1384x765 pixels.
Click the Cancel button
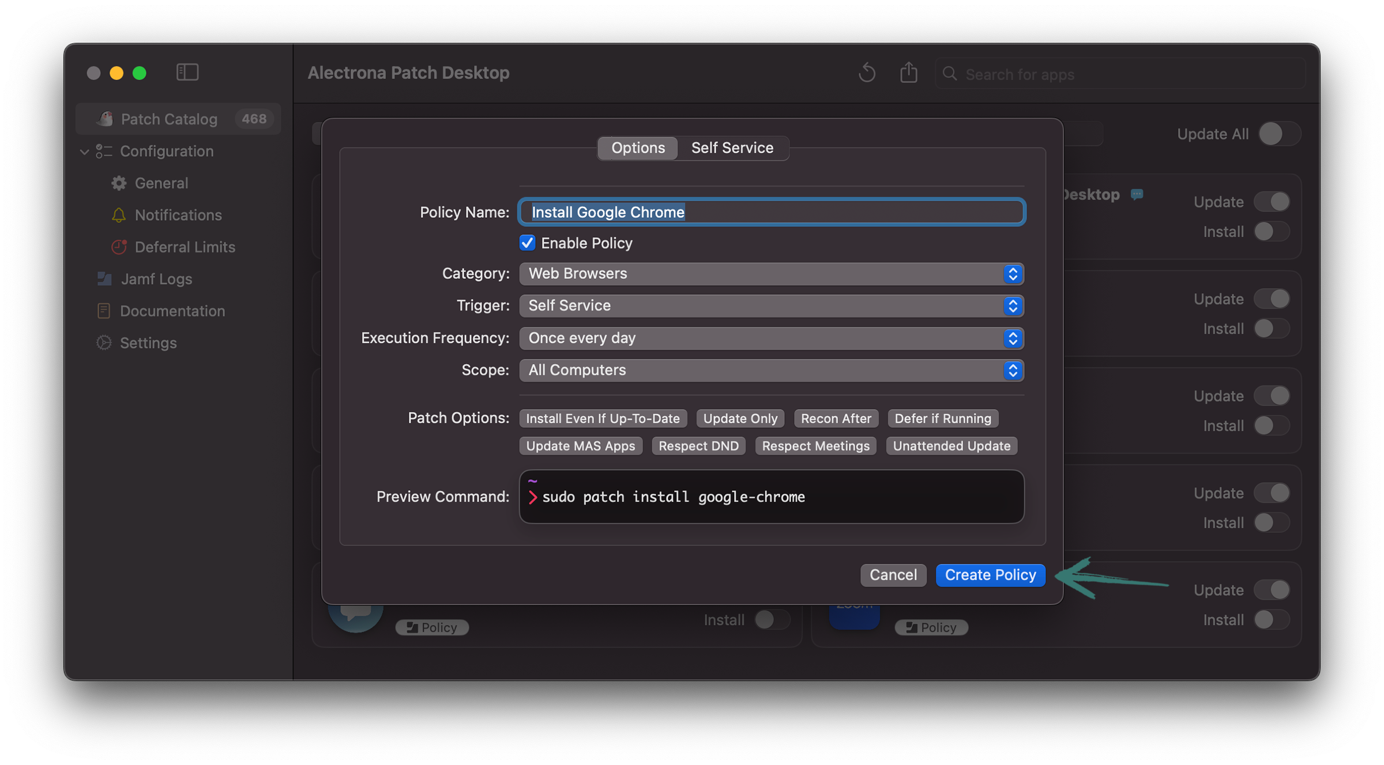coord(893,575)
